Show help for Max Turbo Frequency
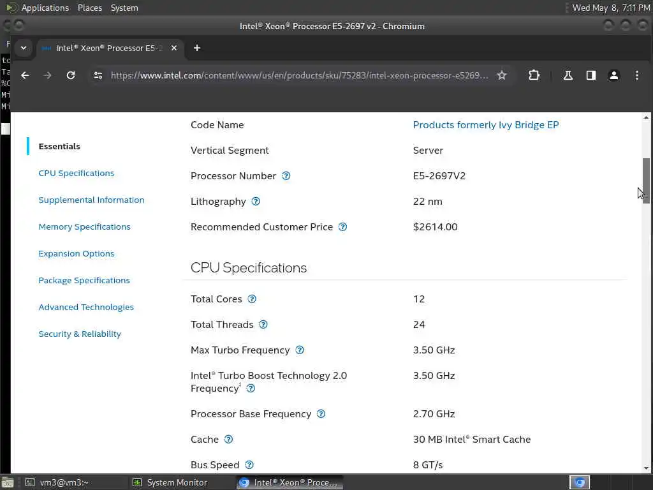This screenshot has height=490, width=653. [300, 350]
